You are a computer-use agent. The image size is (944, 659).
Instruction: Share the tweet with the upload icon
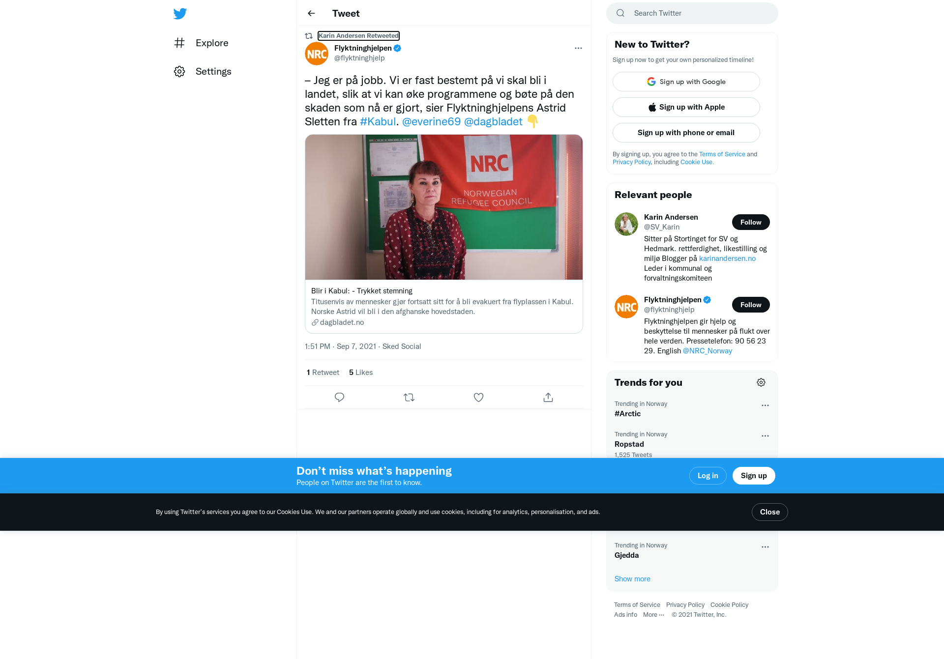tap(548, 397)
